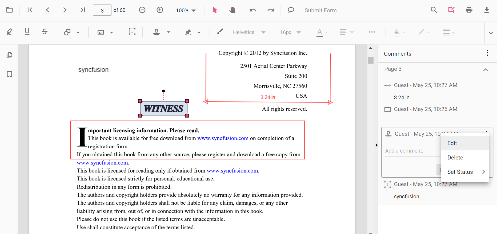Activate the underline annotation tool
This screenshot has width=497, height=234.
point(27,32)
